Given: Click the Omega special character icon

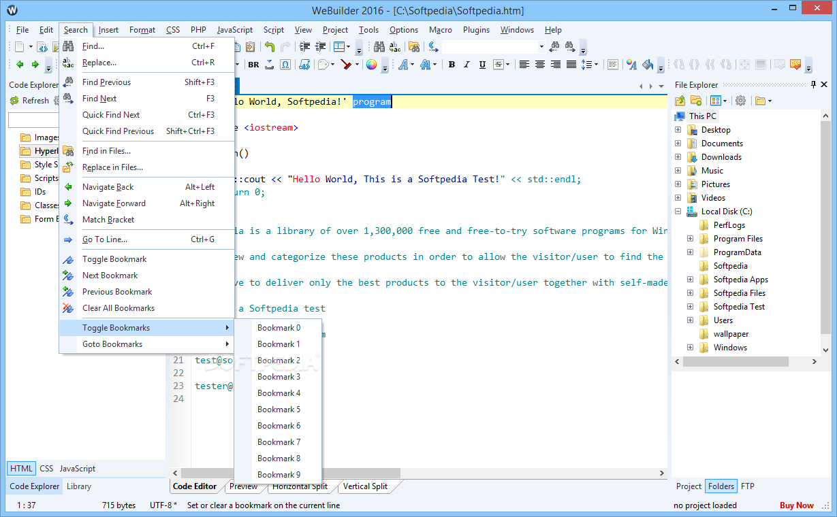Looking at the screenshot, I should pyautogui.click(x=285, y=65).
